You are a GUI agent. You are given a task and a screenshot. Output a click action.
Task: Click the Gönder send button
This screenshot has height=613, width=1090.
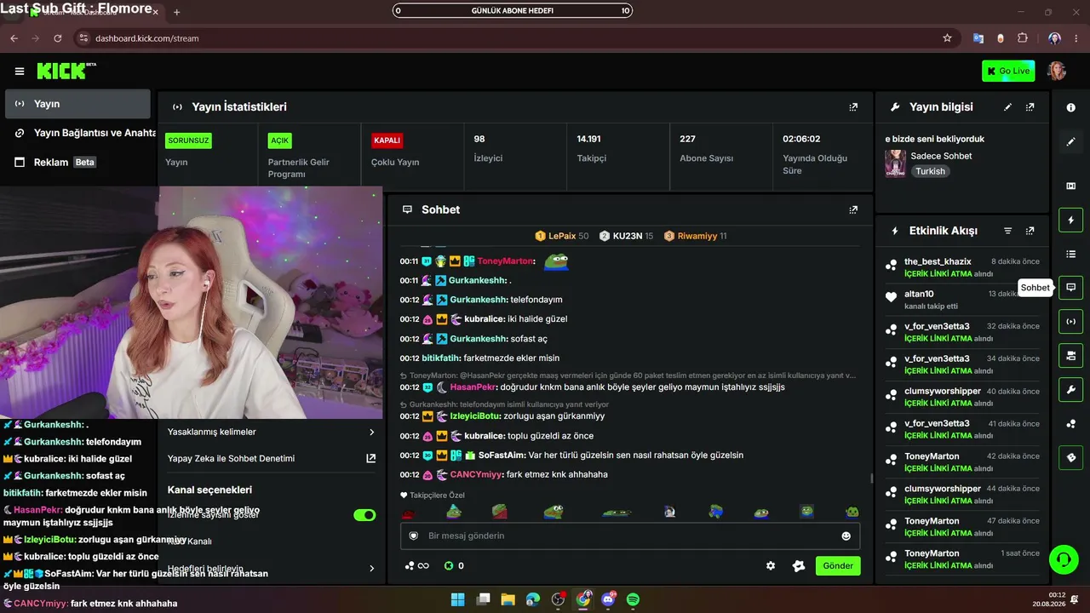point(838,566)
